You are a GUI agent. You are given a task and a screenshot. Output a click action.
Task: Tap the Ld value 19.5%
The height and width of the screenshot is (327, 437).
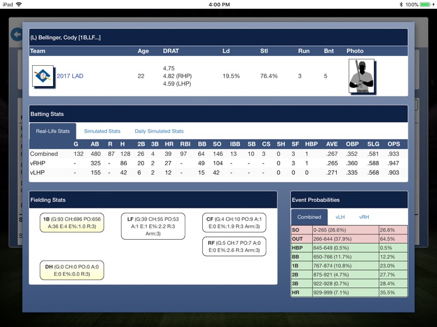click(x=231, y=76)
